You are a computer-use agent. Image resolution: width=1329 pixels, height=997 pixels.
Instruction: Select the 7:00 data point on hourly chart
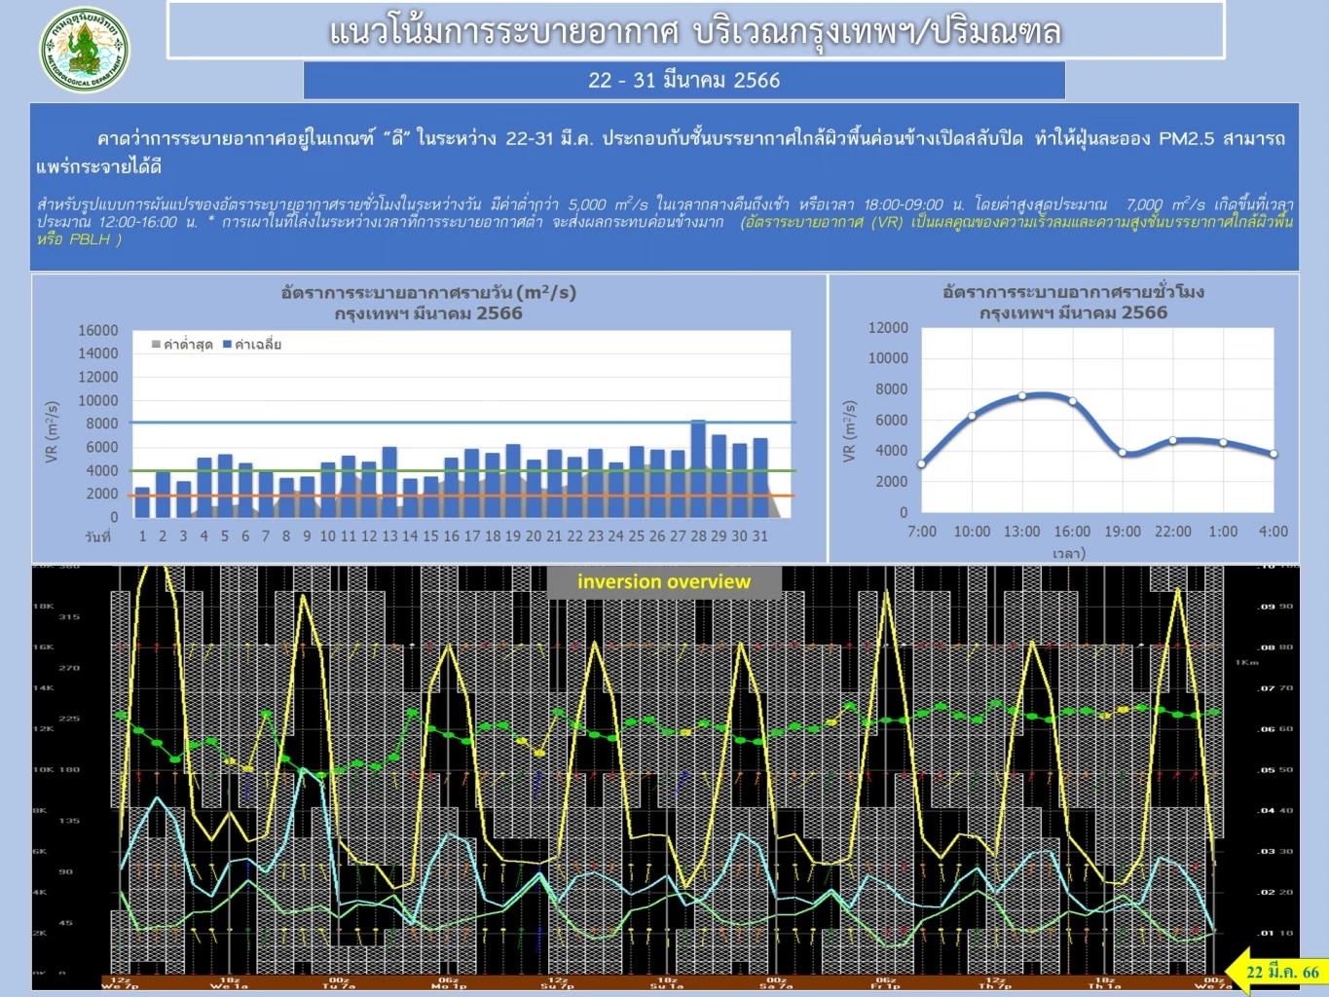pyautogui.click(x=922, y=463)
